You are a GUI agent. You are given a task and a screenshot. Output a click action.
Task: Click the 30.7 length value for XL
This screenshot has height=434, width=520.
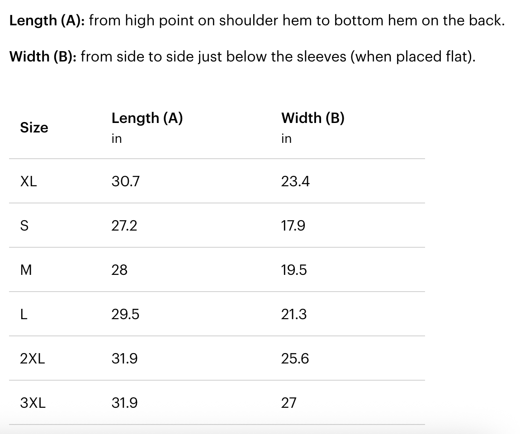pos(126,182)
